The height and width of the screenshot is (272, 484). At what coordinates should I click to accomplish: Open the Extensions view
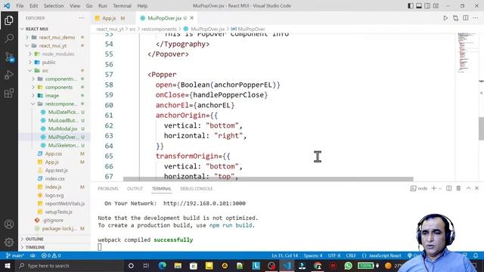pos(9,93)
